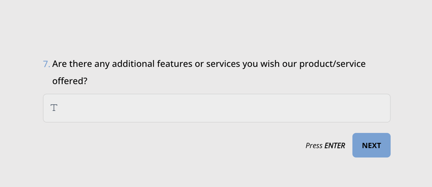Advance to the next question with NEXT
Screen dimensions: 432x187
pyautogui.click(x=371, y=146)
